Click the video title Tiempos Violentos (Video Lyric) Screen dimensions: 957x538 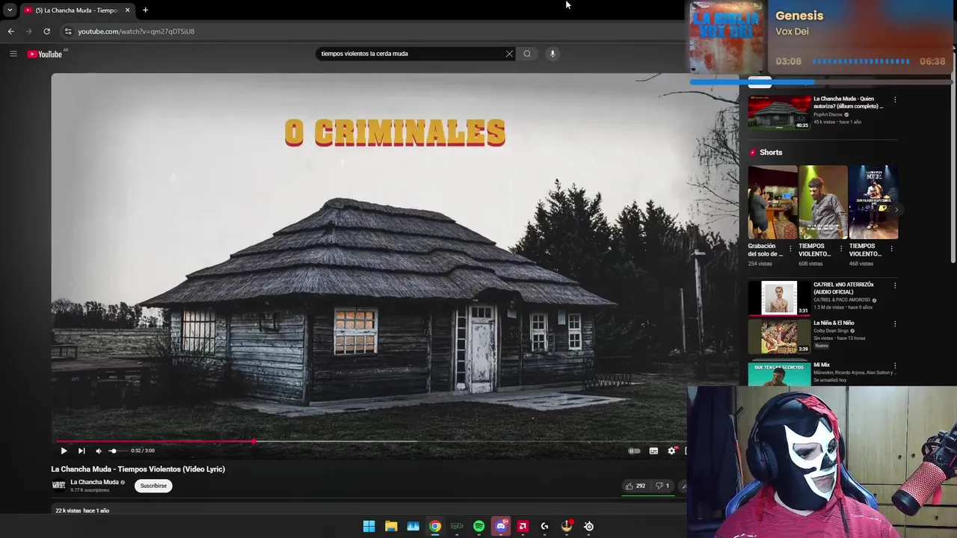pos(138,469)
